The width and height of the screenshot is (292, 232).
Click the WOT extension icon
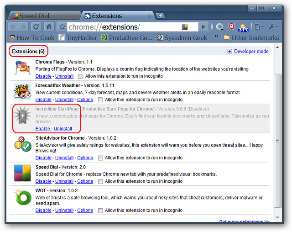(x=23, y=197)
